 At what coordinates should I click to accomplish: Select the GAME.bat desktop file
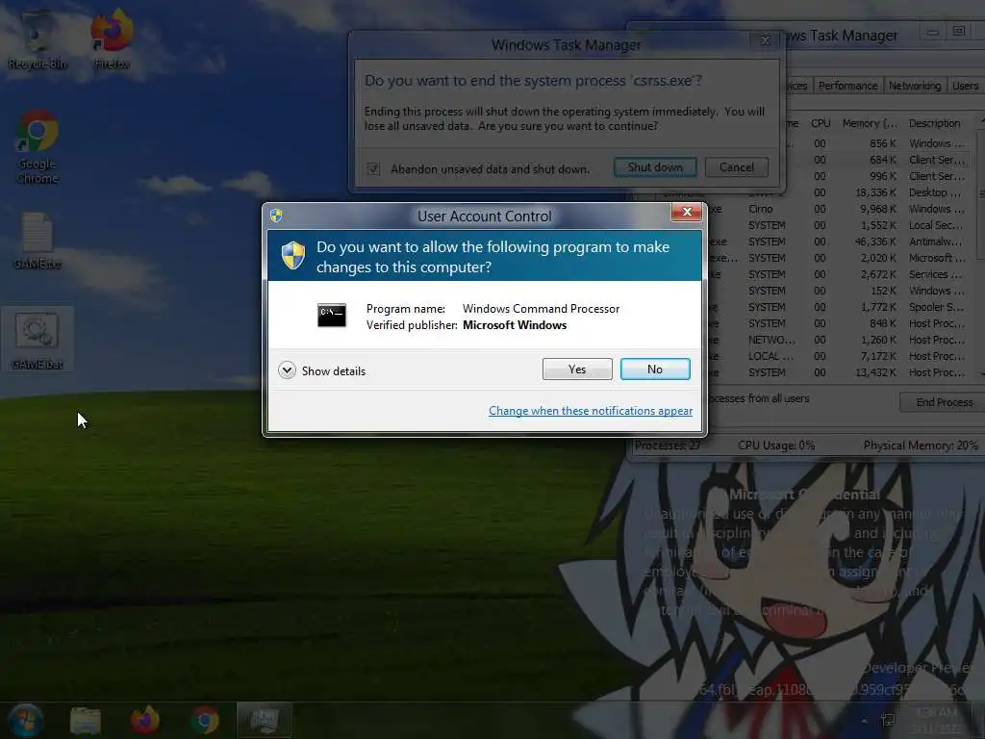(x=38, y=340)
